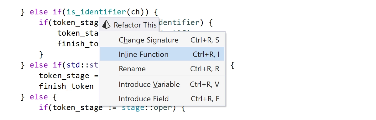Select the Inline Function menu entry
The width and height of the screenshot is (376, 120).
[162, 54]
